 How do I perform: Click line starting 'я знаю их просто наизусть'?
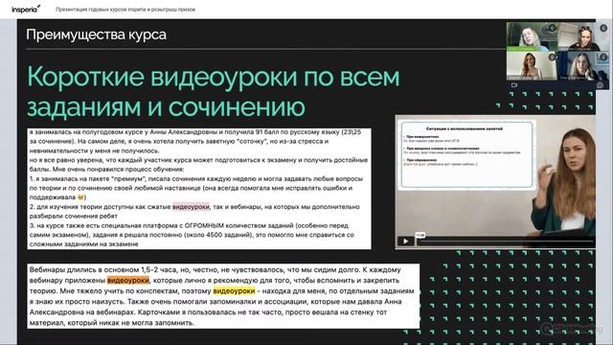click(x=216, y=302)
